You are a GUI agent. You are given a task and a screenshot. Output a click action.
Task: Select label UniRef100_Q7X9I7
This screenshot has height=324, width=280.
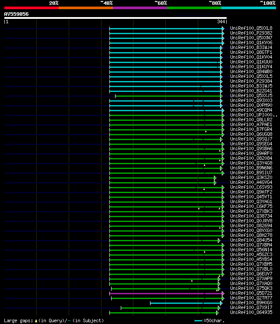pyautogui.click(x=251, y=308)
